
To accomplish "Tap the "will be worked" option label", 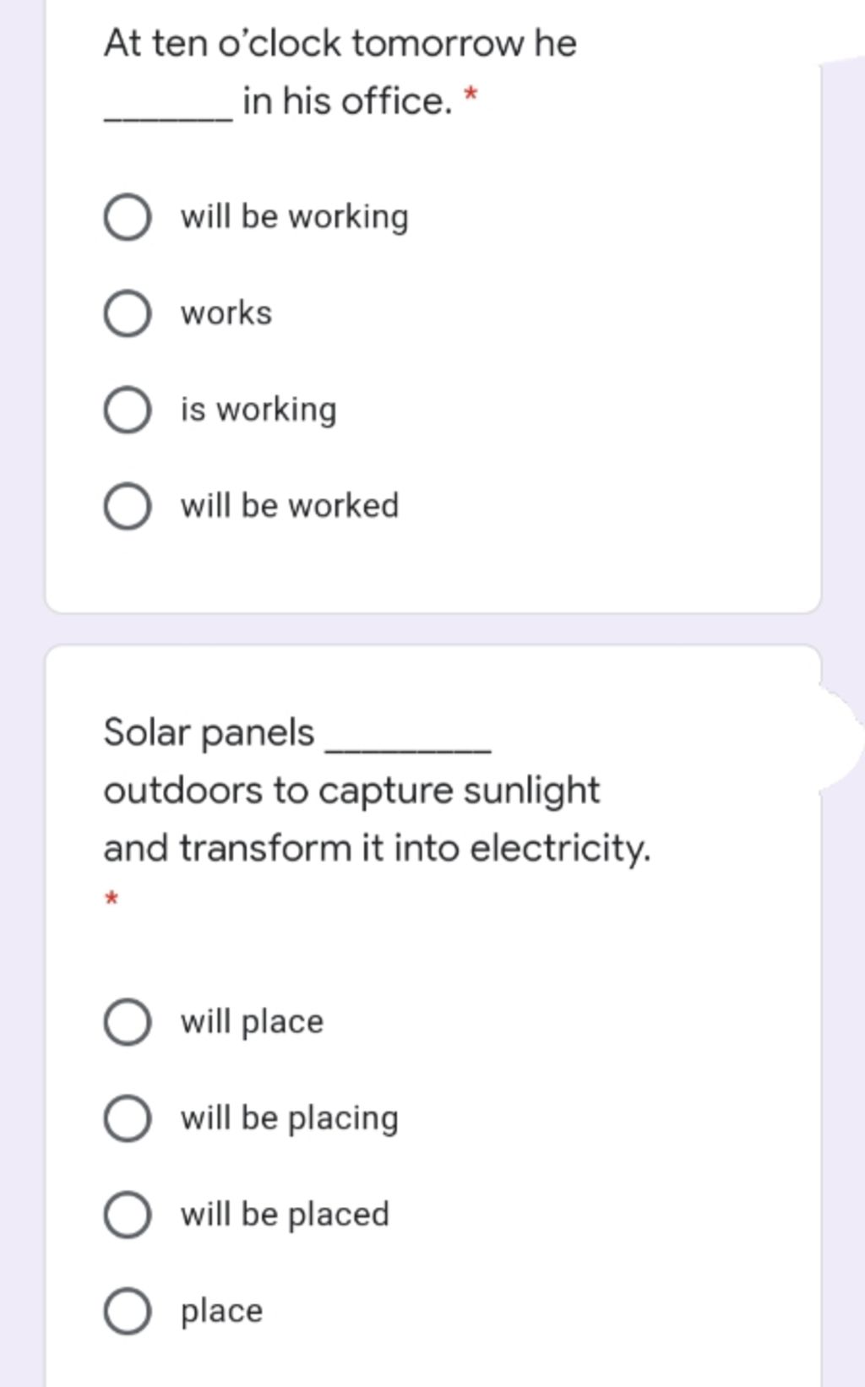I will [x=289, y=506].
